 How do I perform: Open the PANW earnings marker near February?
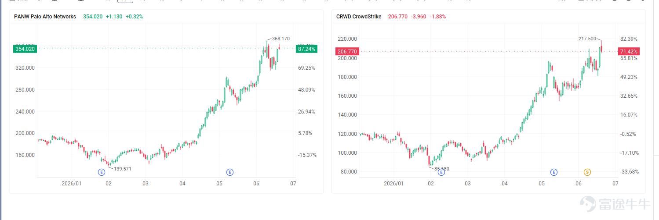[102, 172]
